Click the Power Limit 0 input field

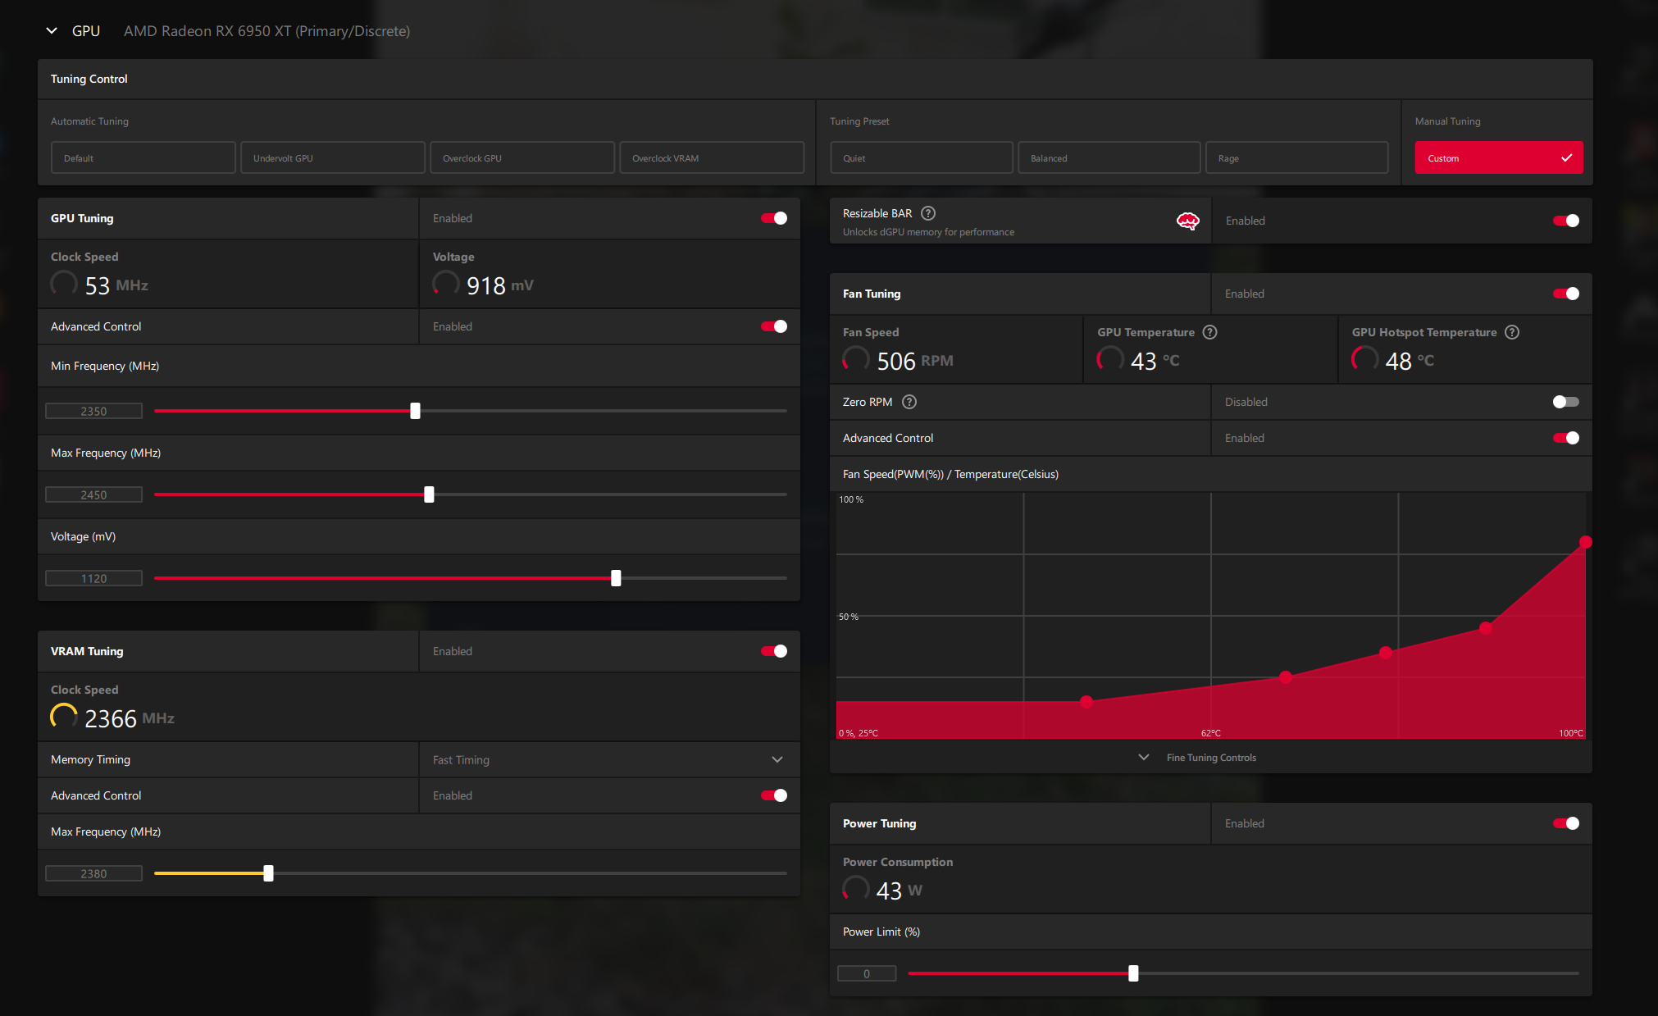click(867, 973)
